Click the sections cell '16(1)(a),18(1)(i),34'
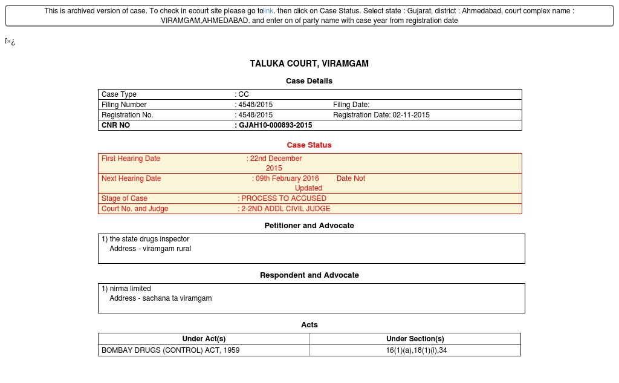 tap(416, 350)
